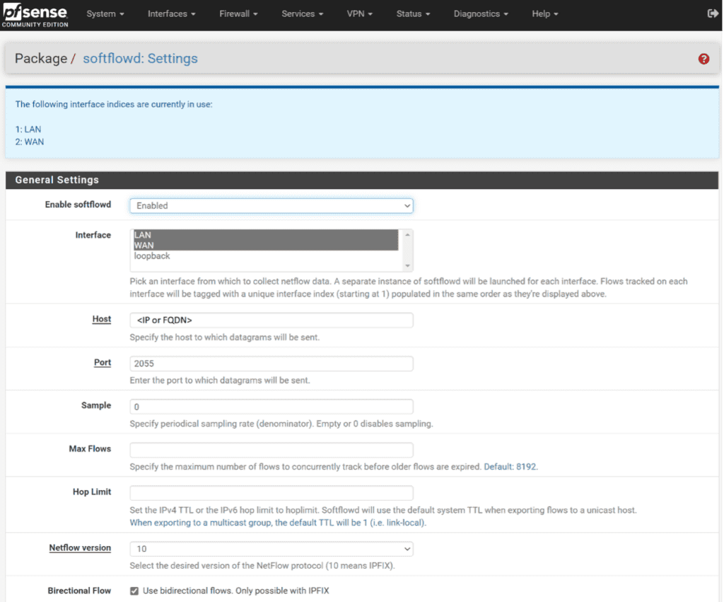Click the 'Use bidirectional flows' label text
The image size is (724, 602).
(236, 591)
